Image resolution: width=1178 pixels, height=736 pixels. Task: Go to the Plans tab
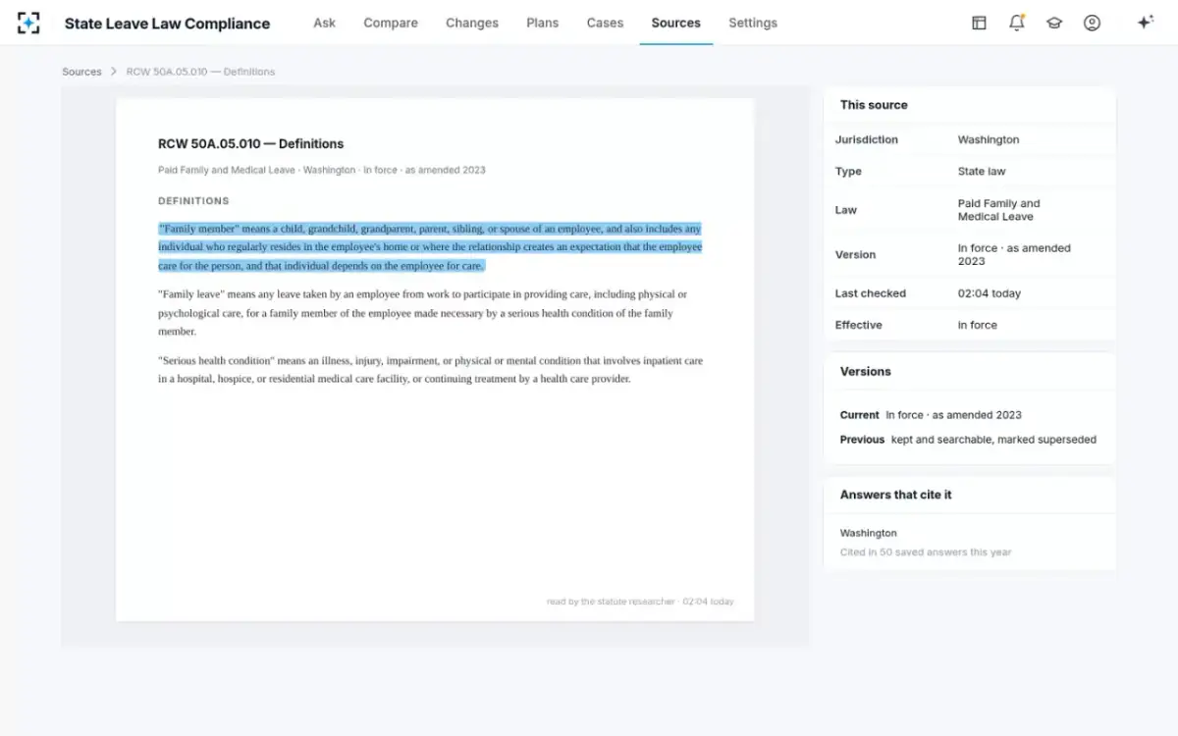[542, 23]
